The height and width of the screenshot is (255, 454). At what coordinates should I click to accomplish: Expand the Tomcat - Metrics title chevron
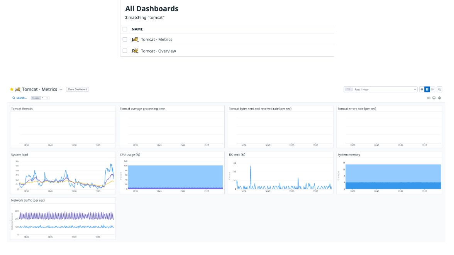61,89
